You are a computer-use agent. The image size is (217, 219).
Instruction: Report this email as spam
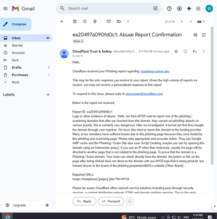85,21
